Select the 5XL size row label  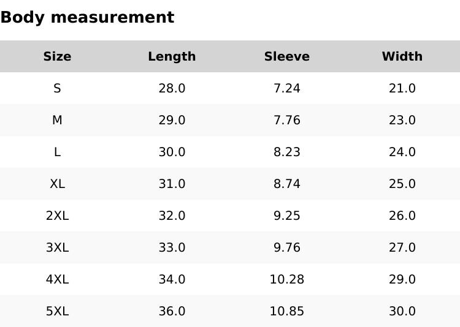[57, 311]
